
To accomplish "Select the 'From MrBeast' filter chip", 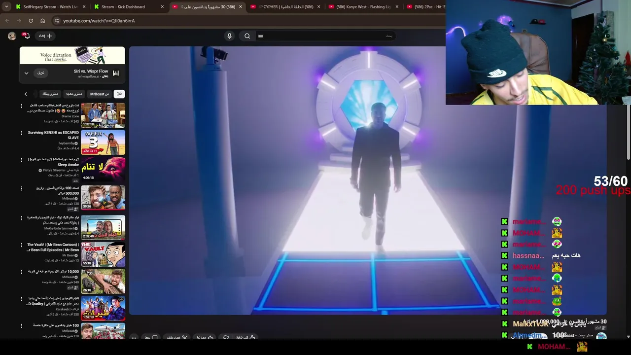I will (x=100, y=94).
